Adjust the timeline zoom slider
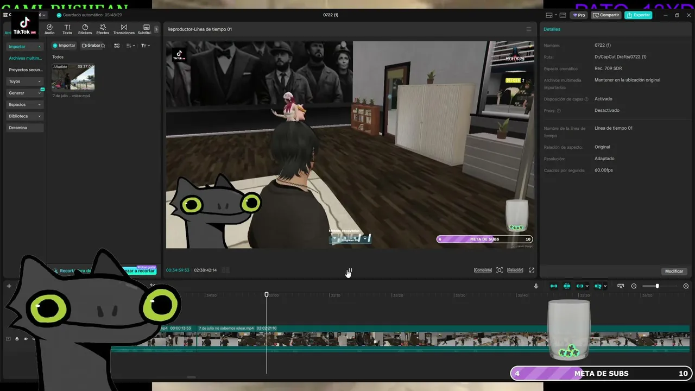The image size is (695, 391). [657, 286]
